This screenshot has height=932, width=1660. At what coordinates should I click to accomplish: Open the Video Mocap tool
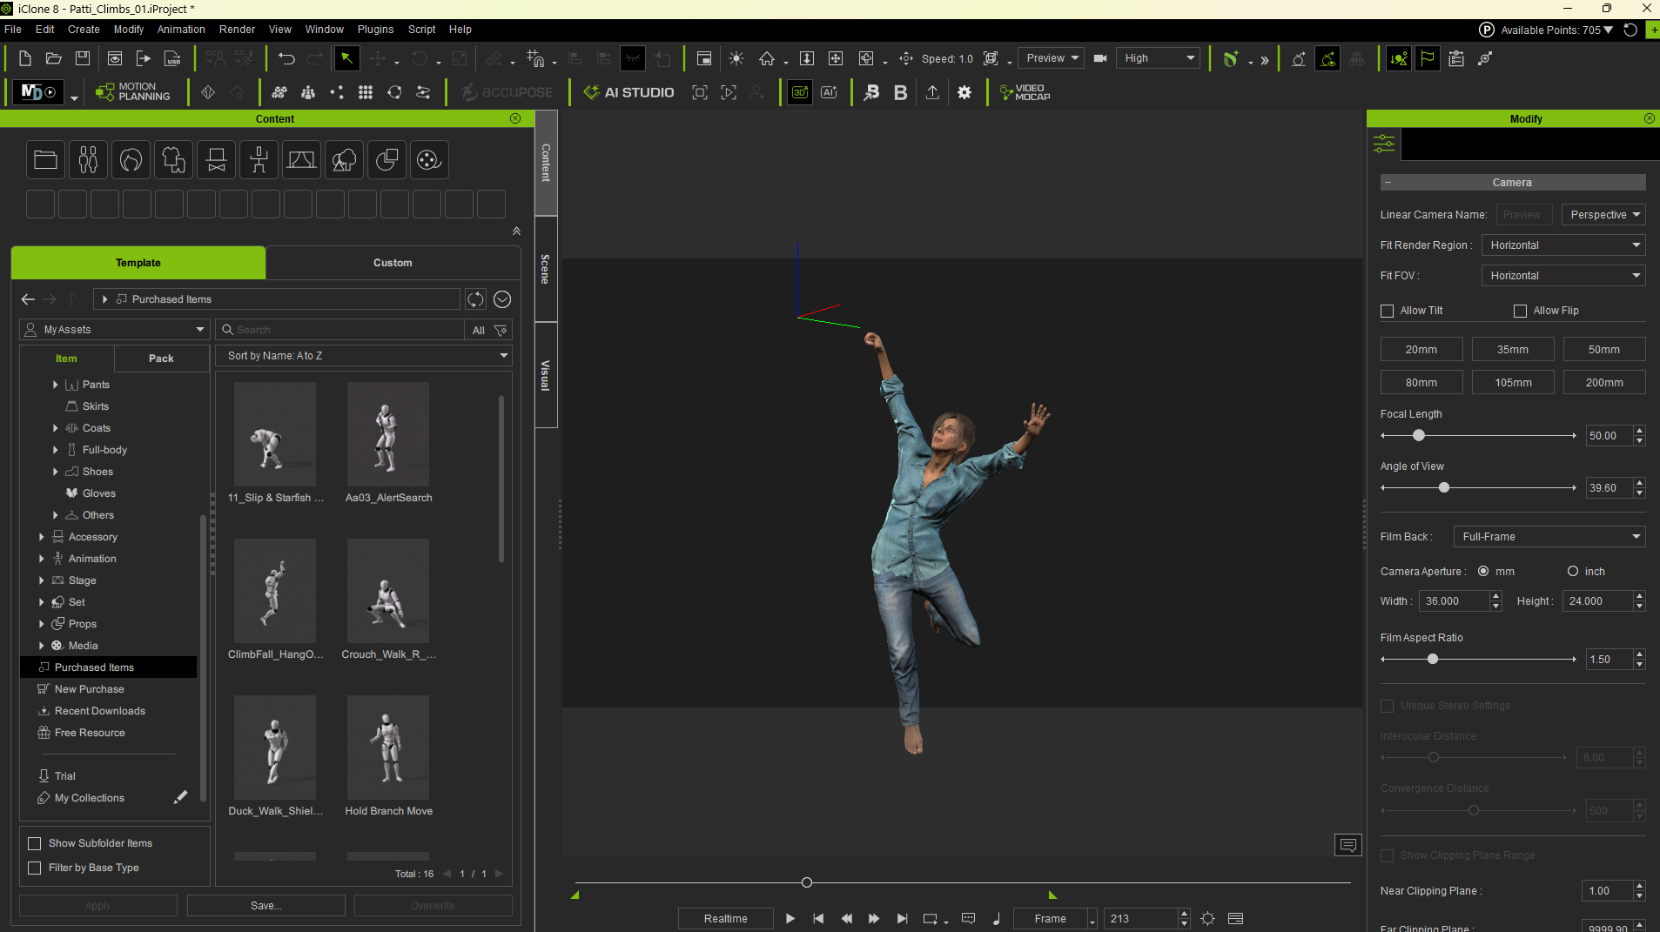tap(1025, 92)
